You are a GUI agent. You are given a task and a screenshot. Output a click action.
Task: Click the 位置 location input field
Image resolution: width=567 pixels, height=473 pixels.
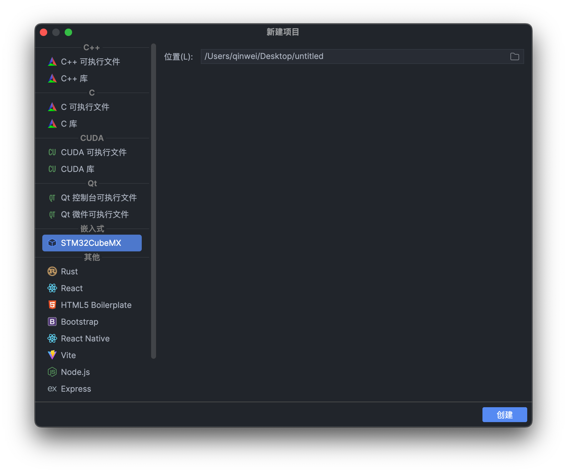pos(342,56)
